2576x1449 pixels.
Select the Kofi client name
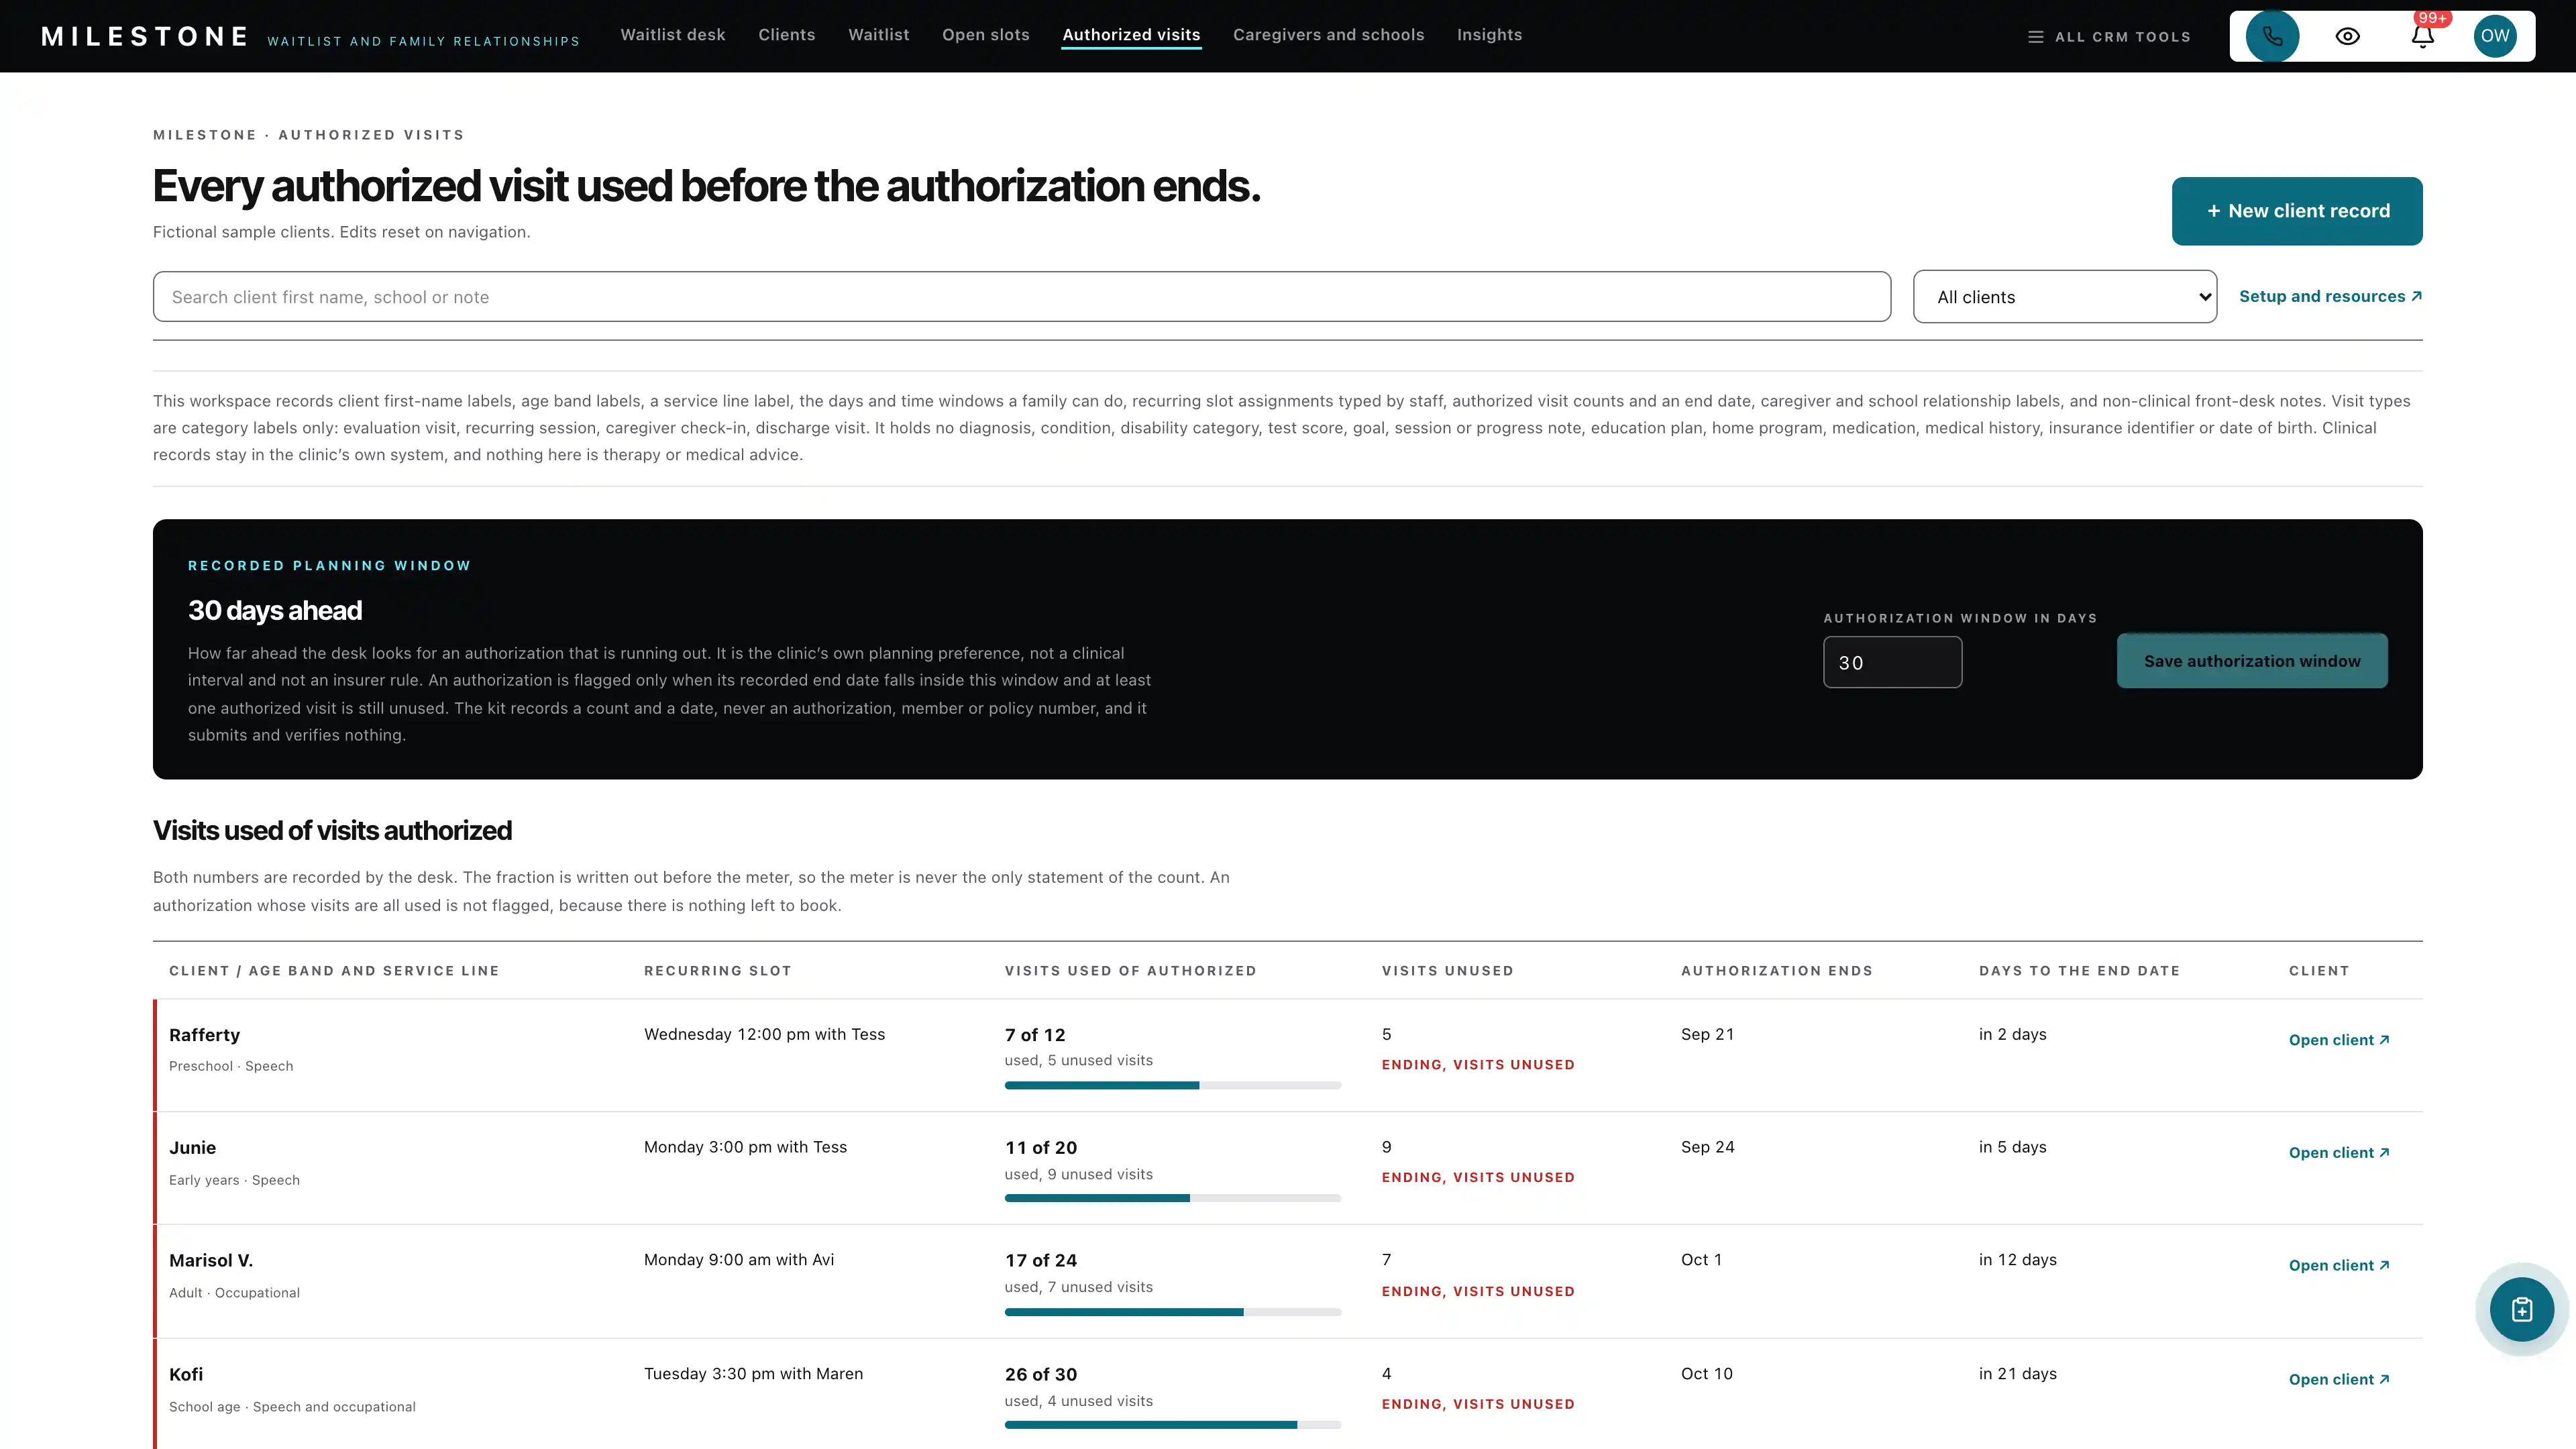[x=186, y=1375]
